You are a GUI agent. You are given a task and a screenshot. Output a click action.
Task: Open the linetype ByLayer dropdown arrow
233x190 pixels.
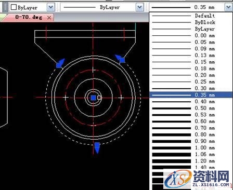pos(140,7)
